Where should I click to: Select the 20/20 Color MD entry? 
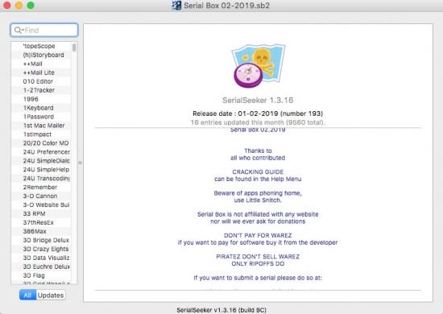[41, 143]
